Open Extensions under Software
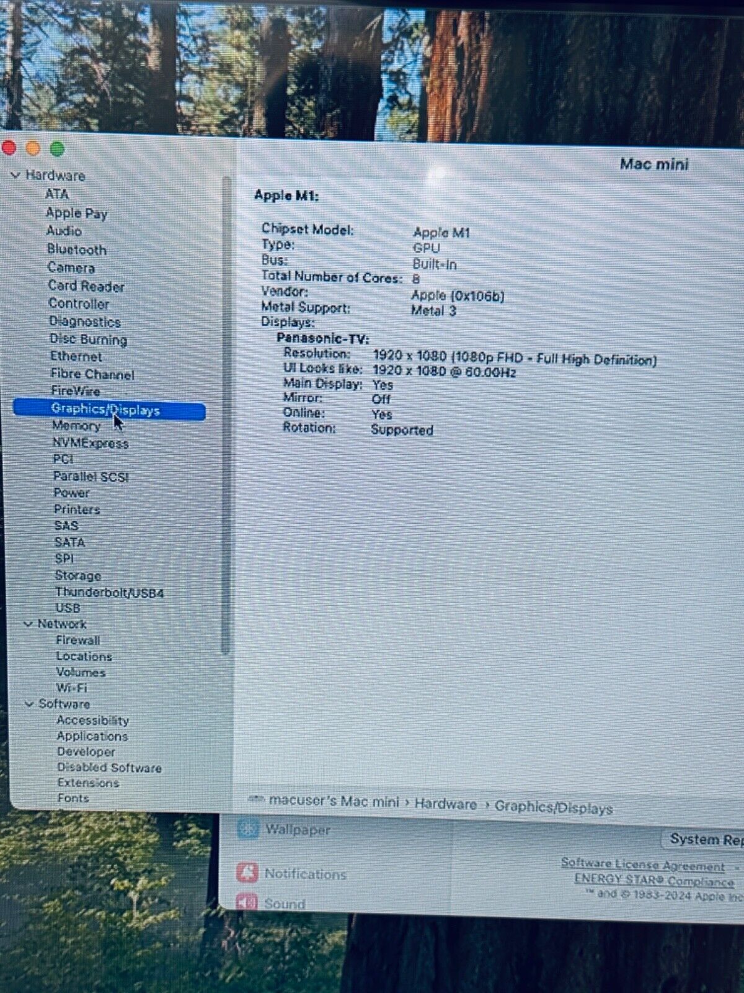744x993 pixels. point(88,783)
